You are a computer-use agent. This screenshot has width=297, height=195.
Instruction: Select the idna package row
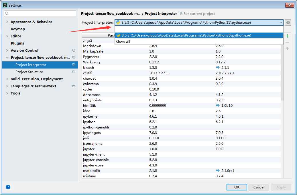[x=181, y=111]
